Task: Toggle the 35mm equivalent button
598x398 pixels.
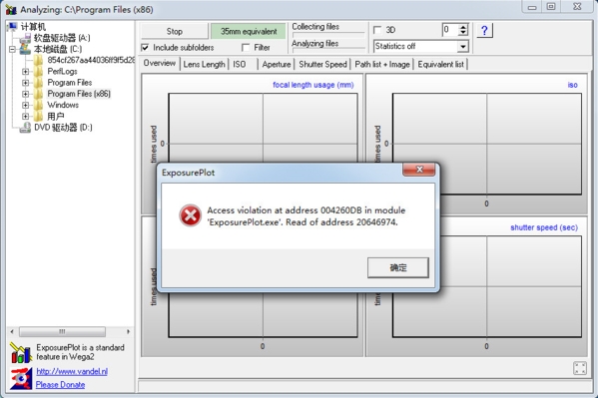Action: 249,31
